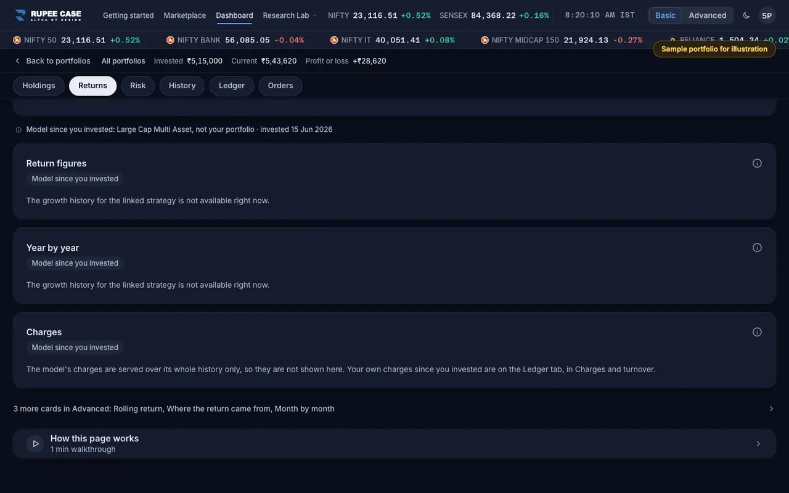Click the Rupee Case logo
Screen dimensions: 789x493
48,15
